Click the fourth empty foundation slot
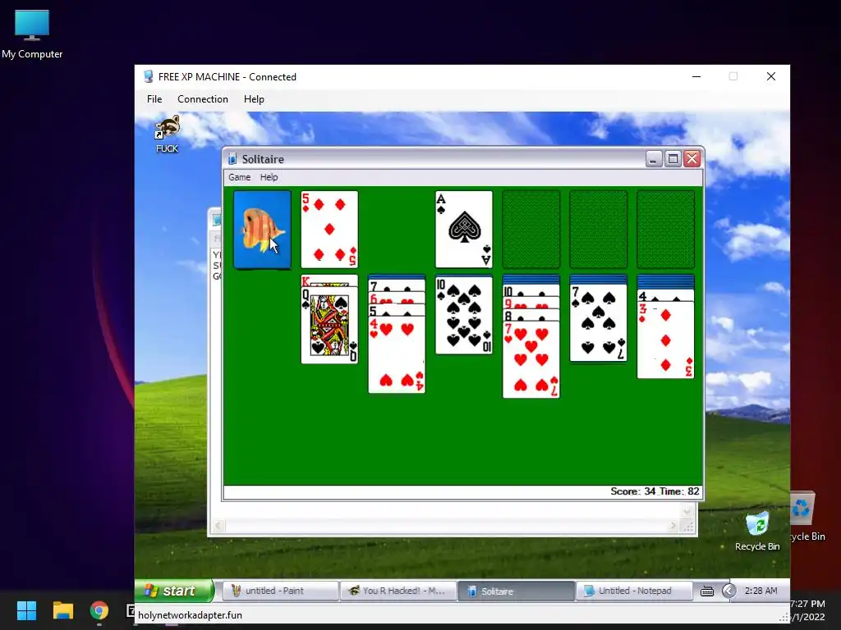Screen dimensions: 841x630 point(665,230)
